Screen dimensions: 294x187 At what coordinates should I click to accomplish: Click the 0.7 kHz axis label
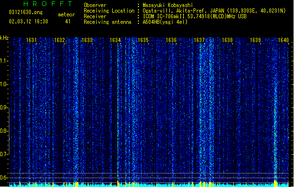[x=4, y=154]
